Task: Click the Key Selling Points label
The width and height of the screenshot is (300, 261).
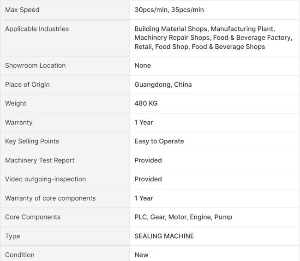Action: click(x=32, y=141)
